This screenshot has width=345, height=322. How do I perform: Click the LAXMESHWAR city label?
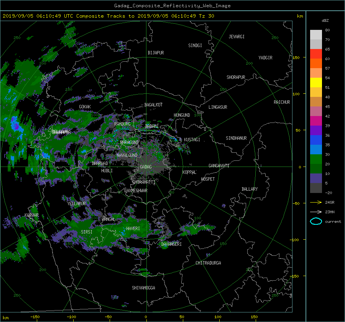pos(136,191)
